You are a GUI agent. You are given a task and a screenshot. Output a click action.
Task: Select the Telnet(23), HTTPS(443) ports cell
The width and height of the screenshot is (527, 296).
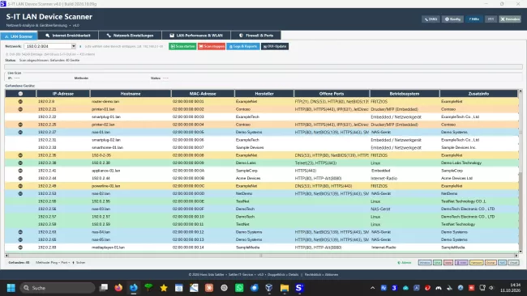[x=332, y=163]
